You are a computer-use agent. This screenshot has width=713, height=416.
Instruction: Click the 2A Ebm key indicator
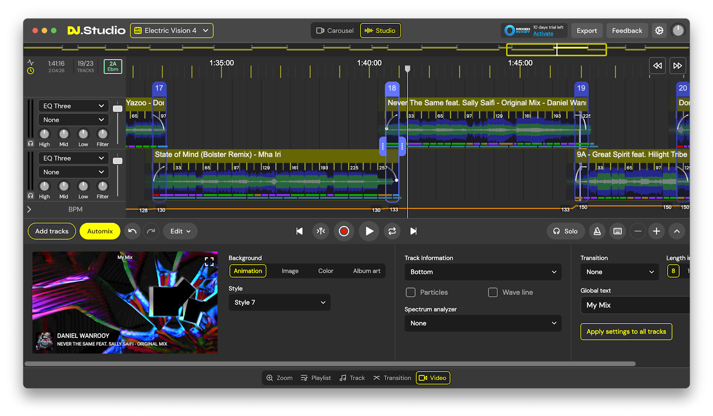pyautogui.click(x=113, y=67)
